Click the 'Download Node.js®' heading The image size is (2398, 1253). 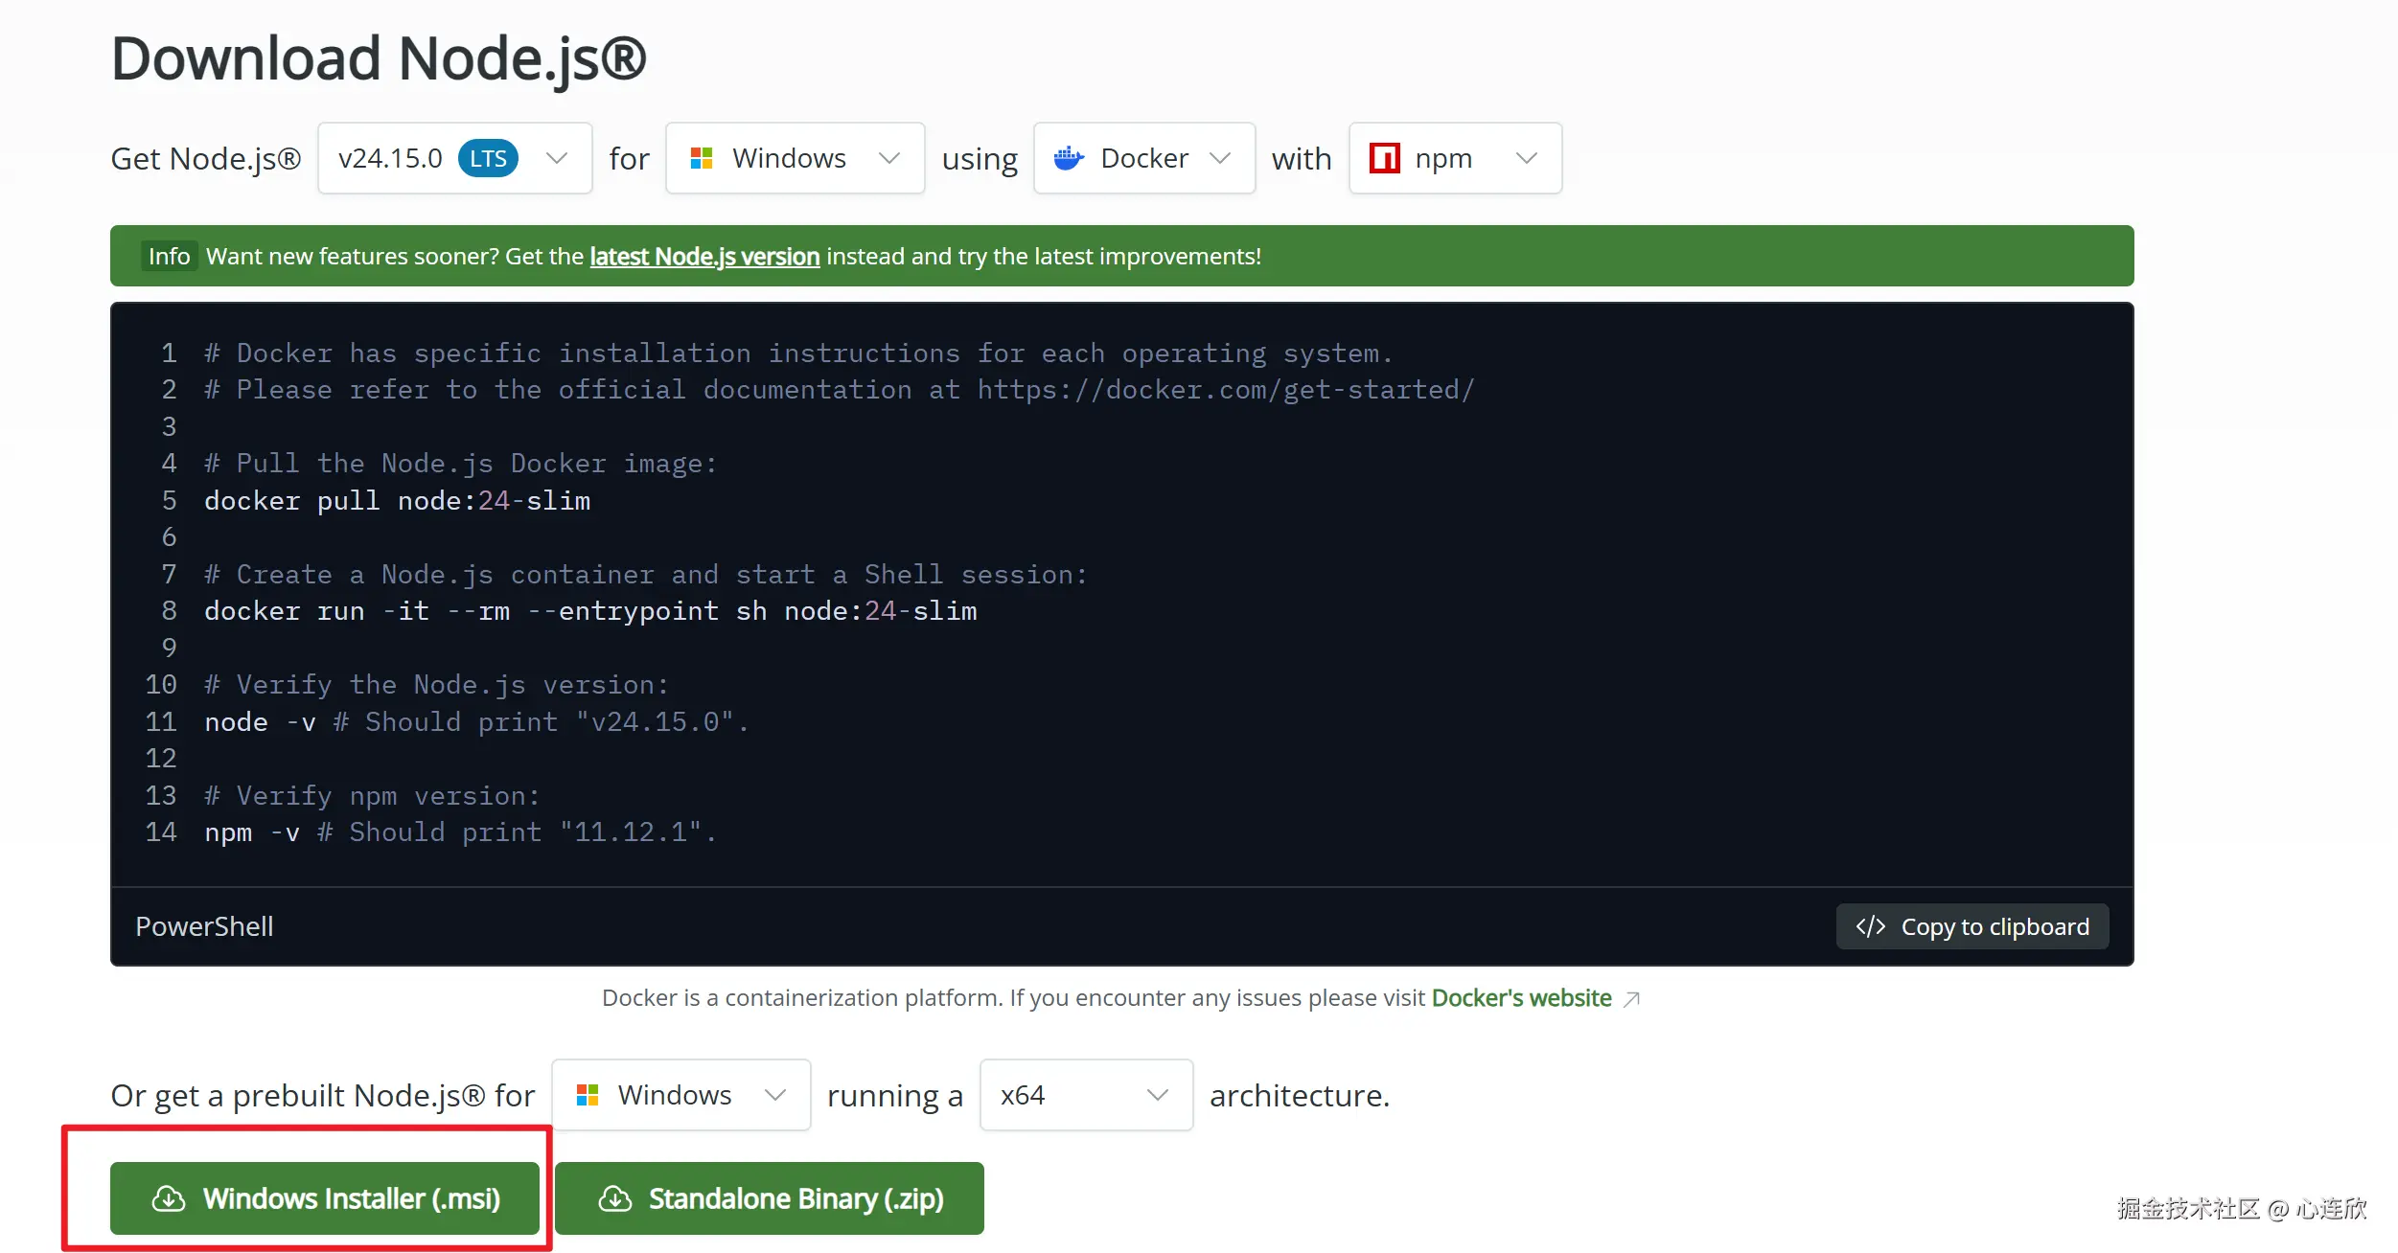point(379,57)
